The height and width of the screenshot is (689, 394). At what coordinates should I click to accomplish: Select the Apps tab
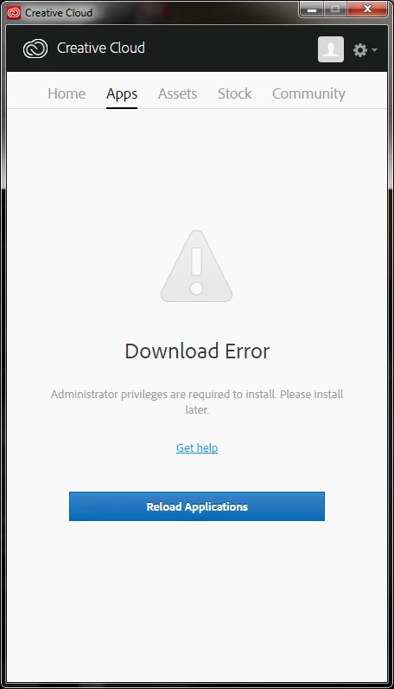pyautogui.click(x=122, y=94)
